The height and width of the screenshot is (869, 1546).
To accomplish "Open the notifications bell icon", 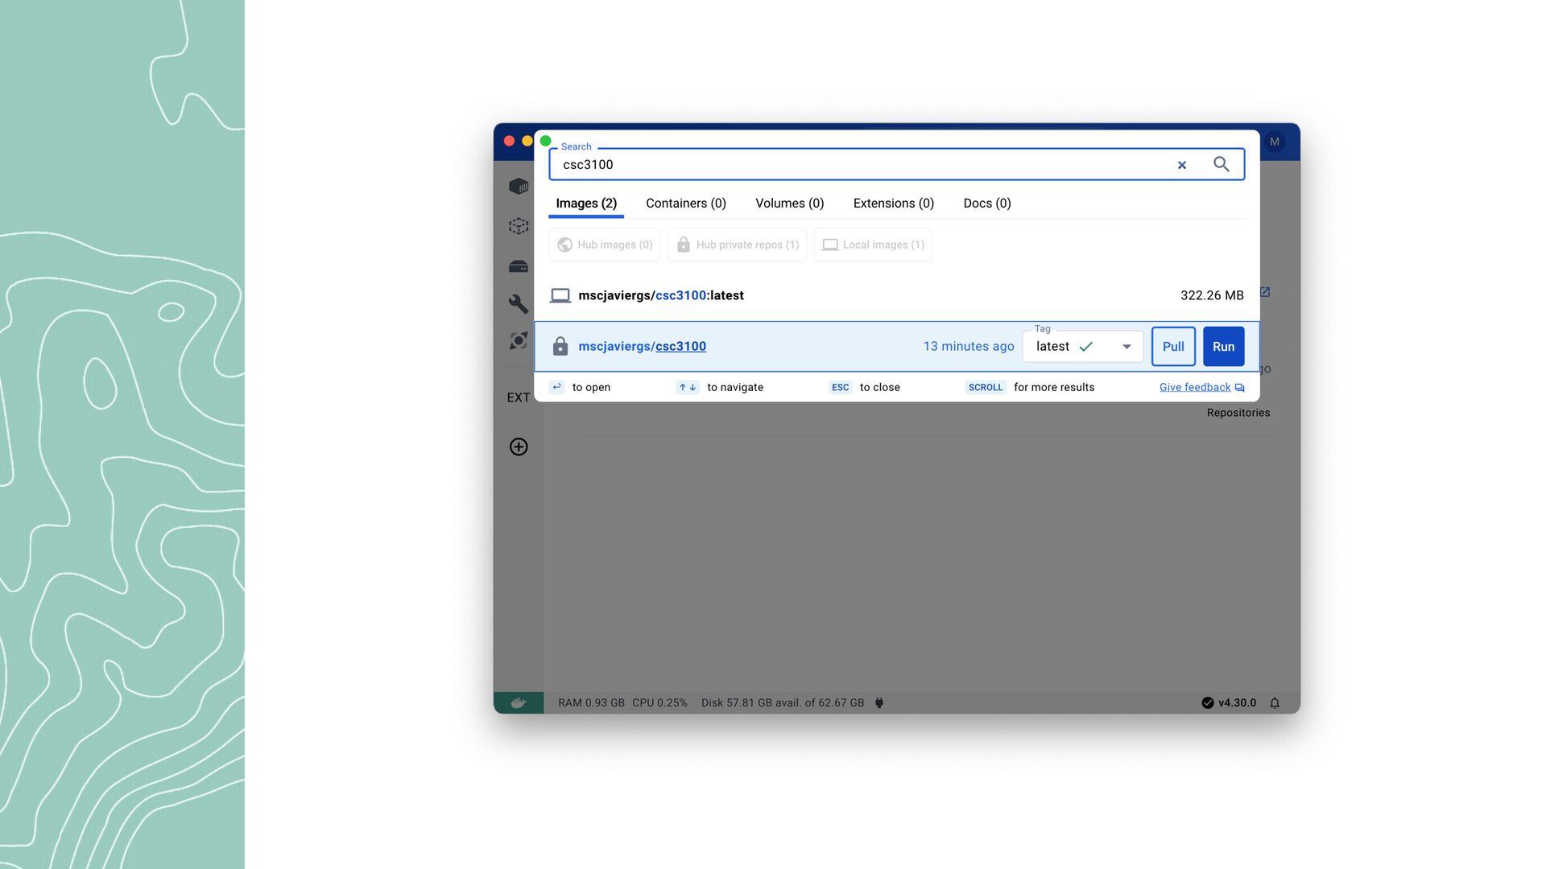I will (x=1275, y=702).
